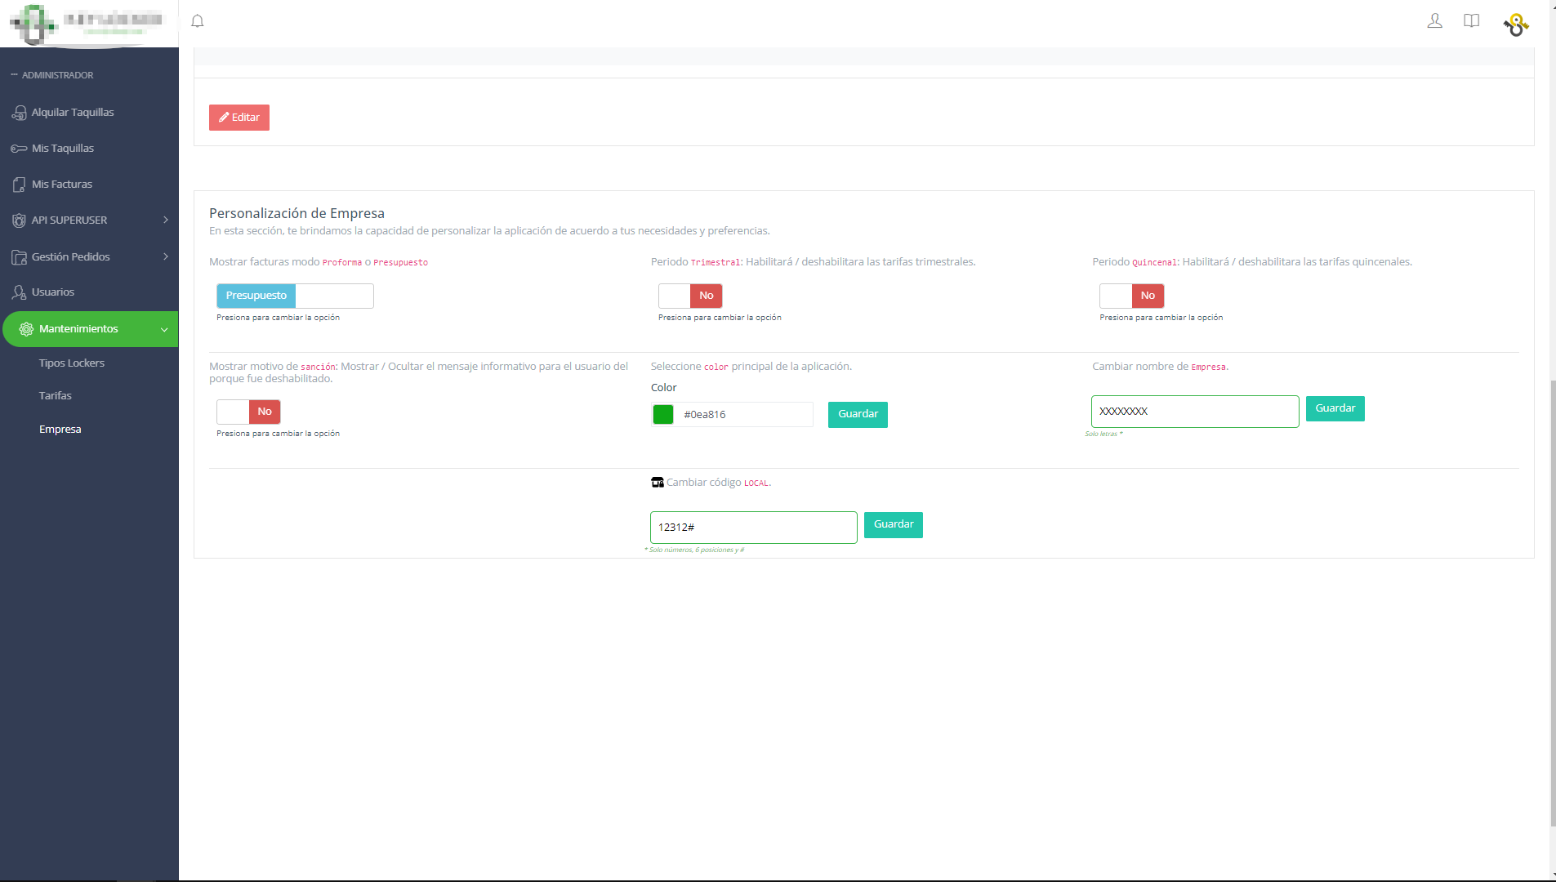Expand the Gestión Pedidos submenu
The height and width of the screenshot is (882, 1556).
tap(166, 256)
